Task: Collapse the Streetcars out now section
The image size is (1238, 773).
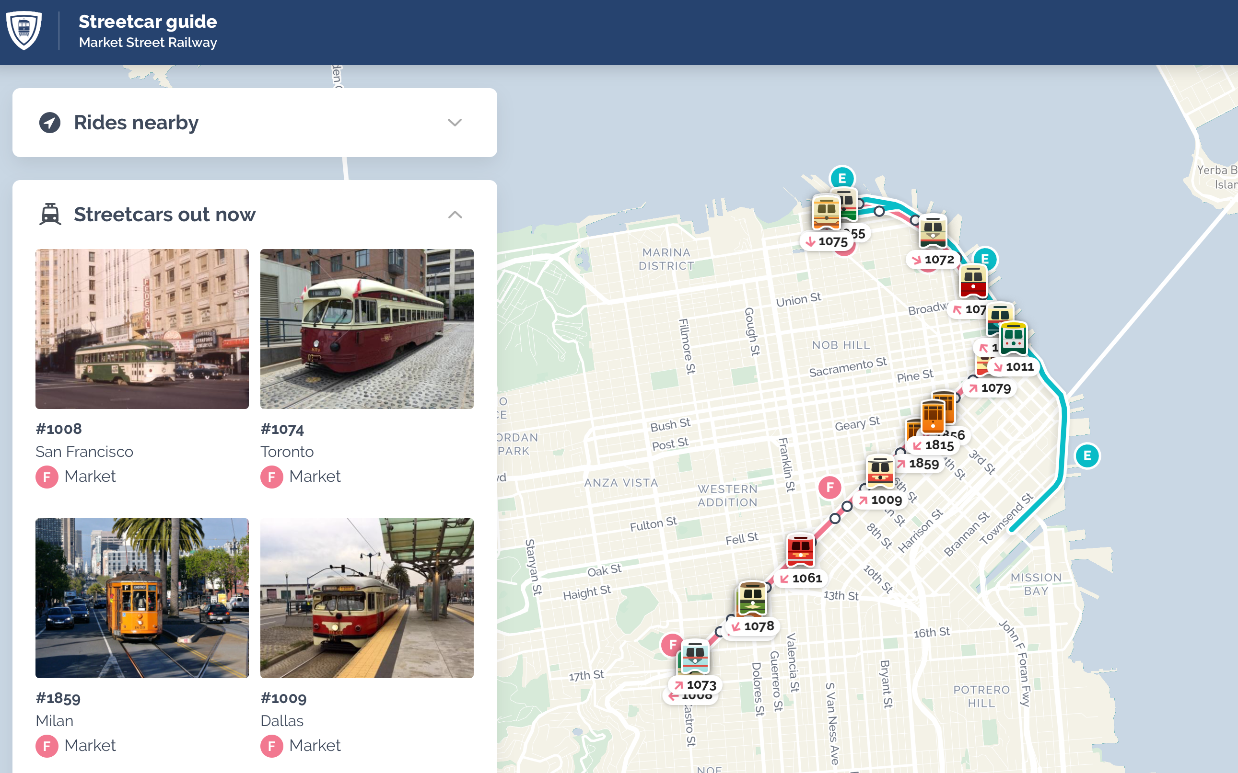Action: pyautogui.click(x=455, y=214)
